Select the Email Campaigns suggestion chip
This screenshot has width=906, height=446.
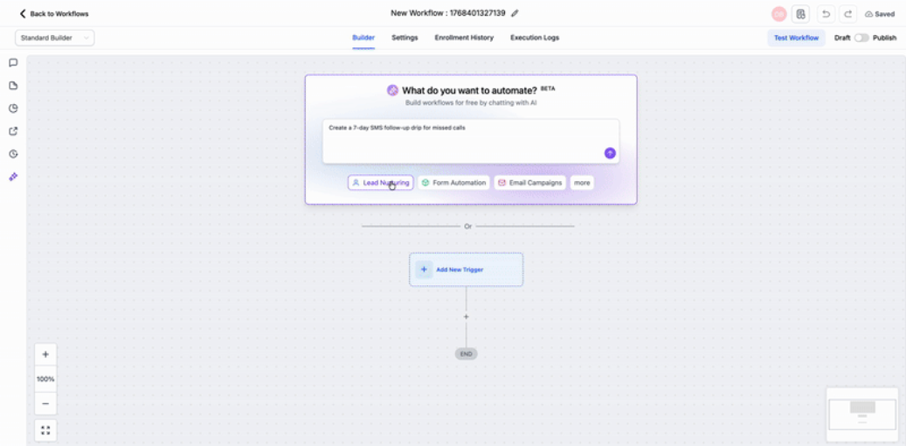click(x=529, y=183)
